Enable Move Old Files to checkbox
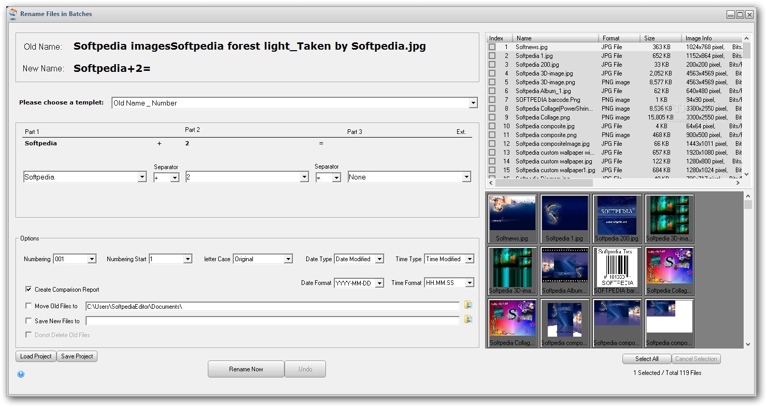767x407 pixels. coord(29,306)
